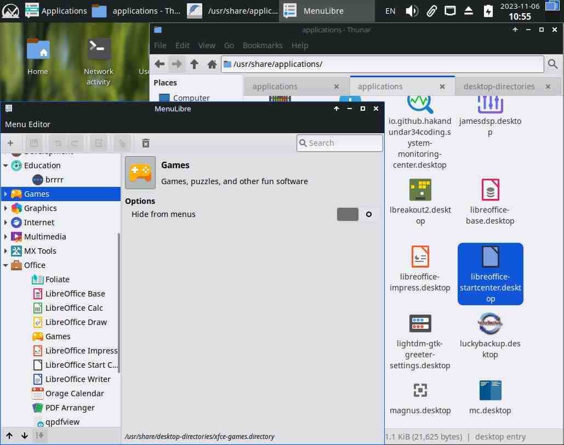Select LibreOffice Calc in the menu tree
This screenshot has height=445, width=564.
74,308
